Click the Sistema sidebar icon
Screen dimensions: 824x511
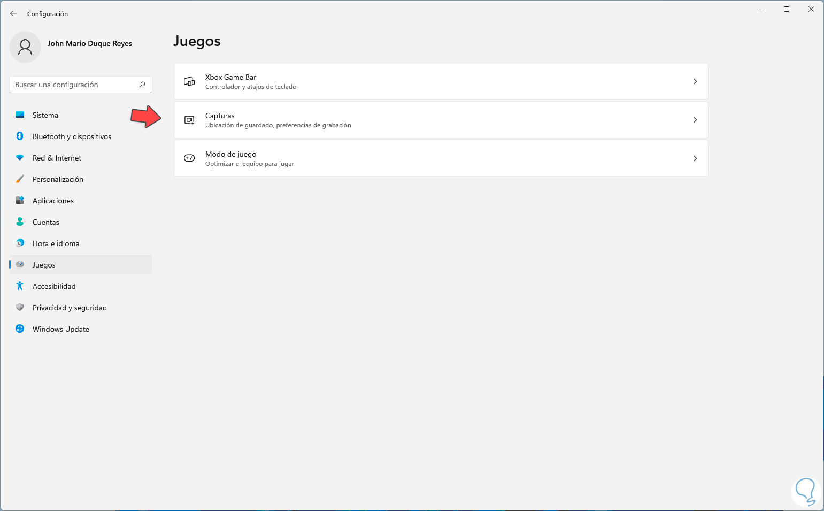(x=20, y=115)
